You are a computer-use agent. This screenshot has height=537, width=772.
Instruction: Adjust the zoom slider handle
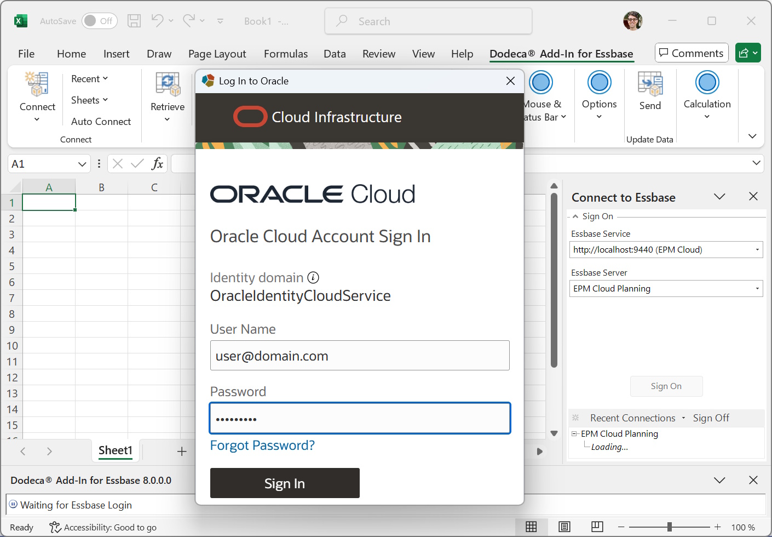point(669,527)
